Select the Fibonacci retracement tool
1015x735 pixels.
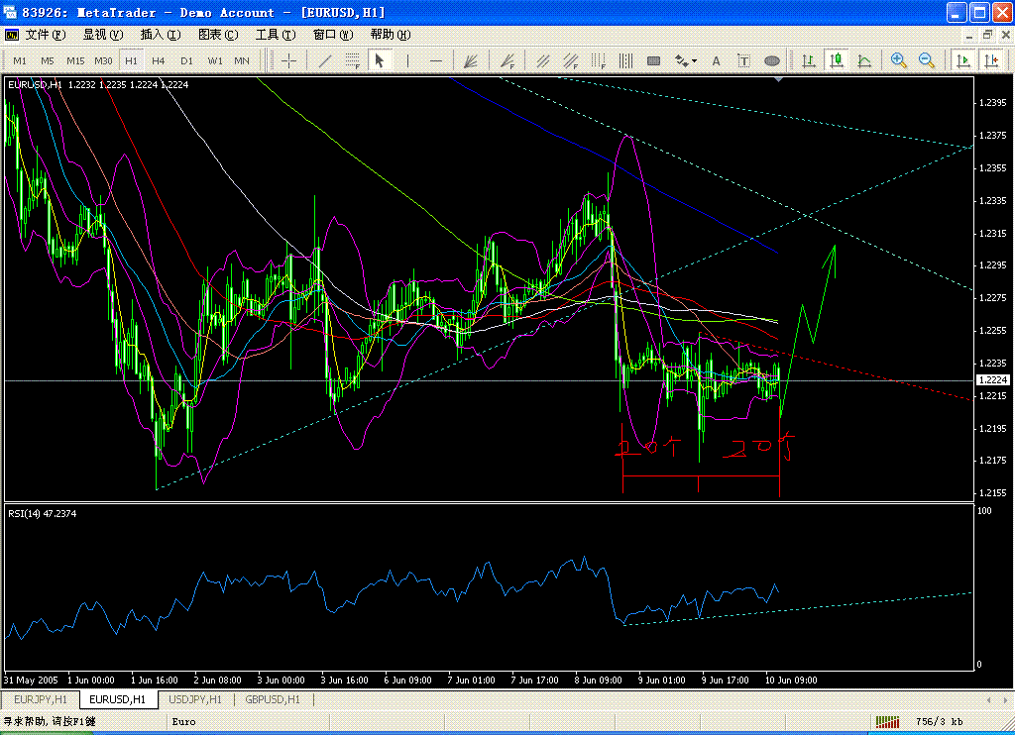point(352,60)
